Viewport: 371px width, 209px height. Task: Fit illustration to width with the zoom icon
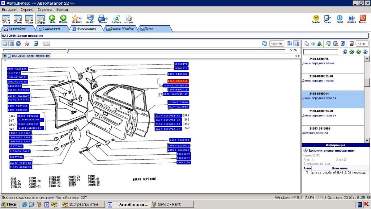[x=41, y=19]
